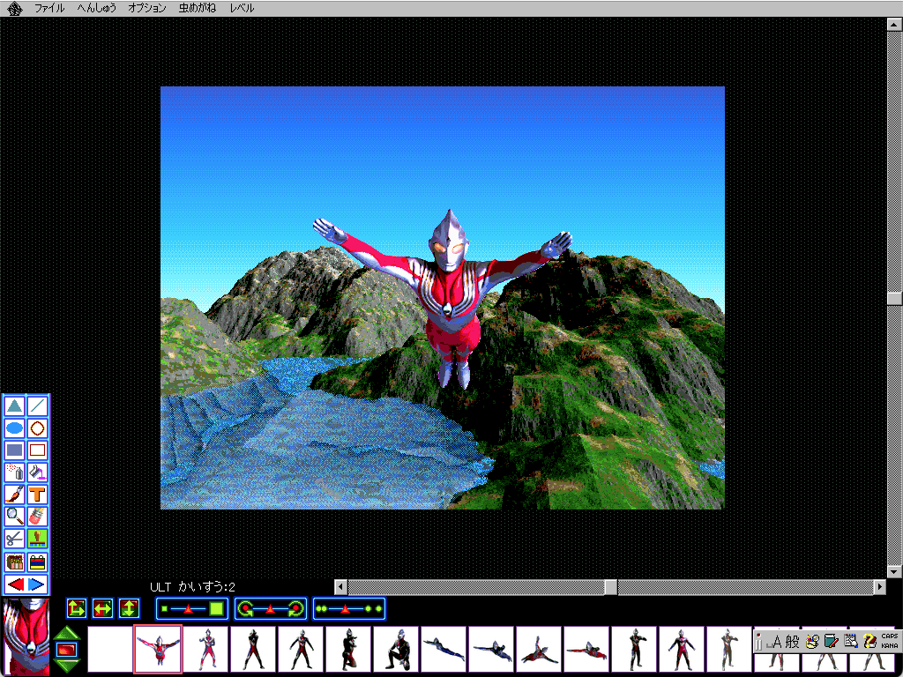The height and width of the screenshot is (677, 903).
Task: Select the scissors cut tool
Action: tap(15, 539)
